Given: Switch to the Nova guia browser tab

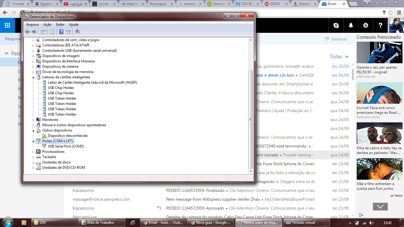Looking at the screenshot, I should (161, 4).
